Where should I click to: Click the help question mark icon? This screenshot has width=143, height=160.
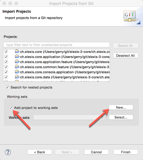[8, 152]
